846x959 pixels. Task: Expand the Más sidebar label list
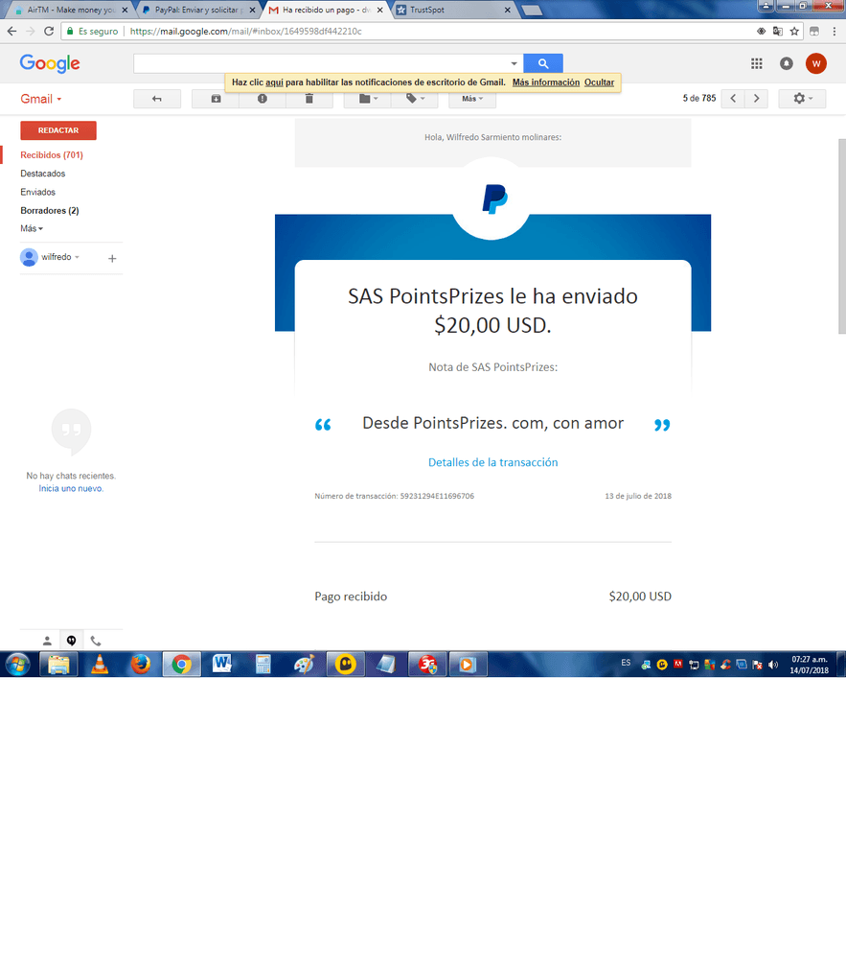(32, 229)
